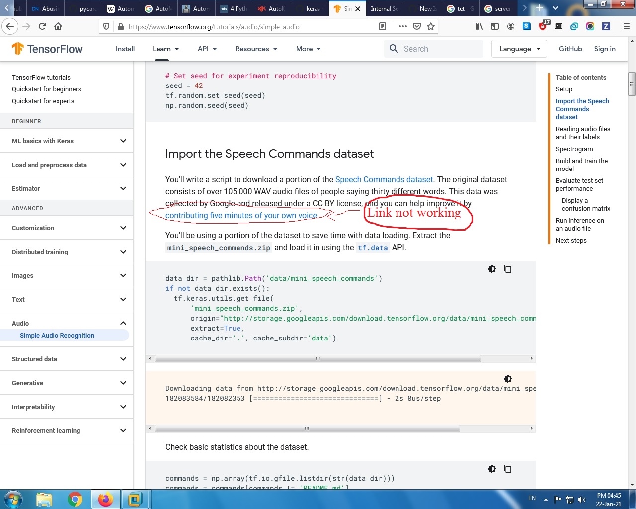Click inside the Search field

(435, 48)
